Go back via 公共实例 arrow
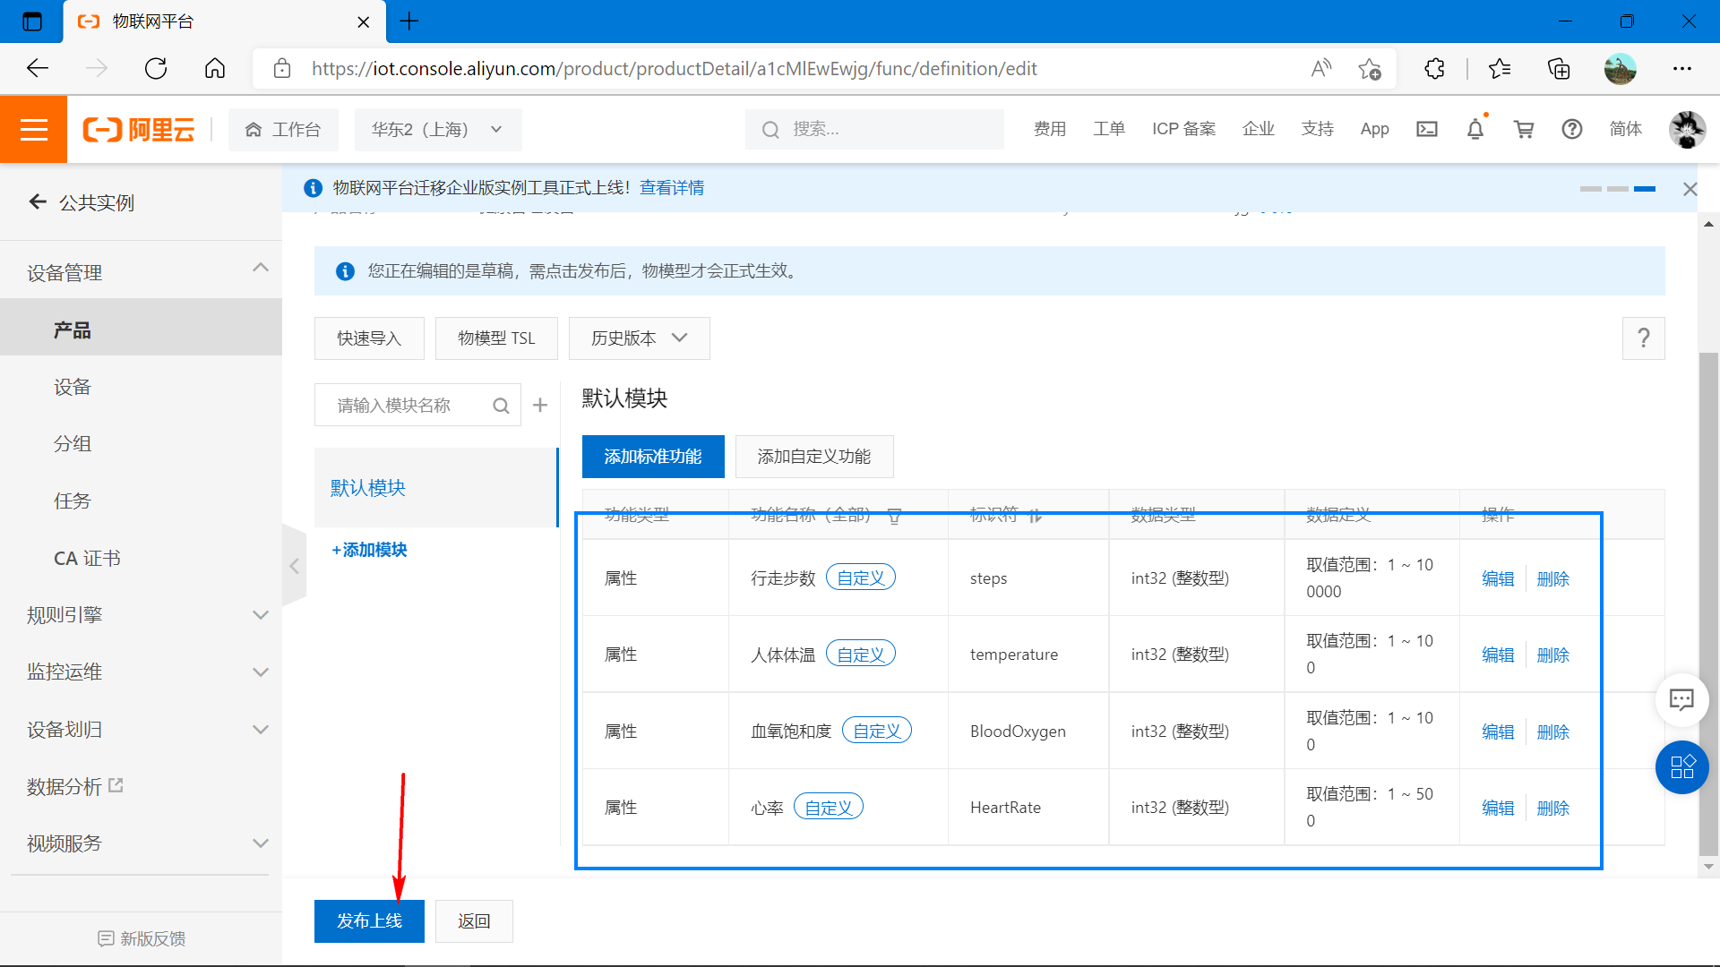Image resolution: width=1720 pixels, height=967 pixels. (38, 202)
